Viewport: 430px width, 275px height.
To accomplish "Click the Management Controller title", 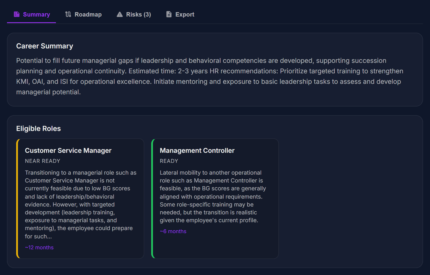I will point(197,151).
